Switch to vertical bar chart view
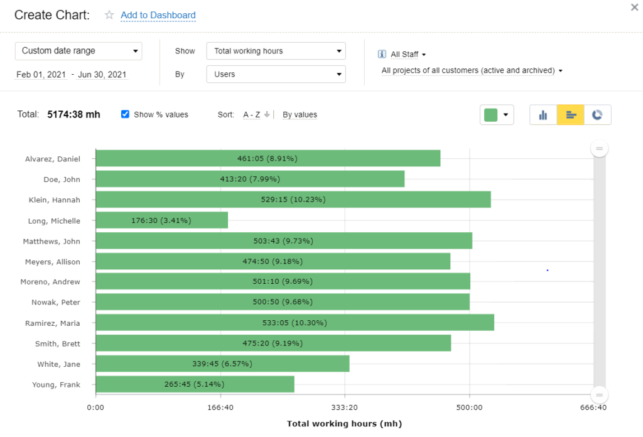The height and width of the screenshot is (437, 643). coord(543,115)
